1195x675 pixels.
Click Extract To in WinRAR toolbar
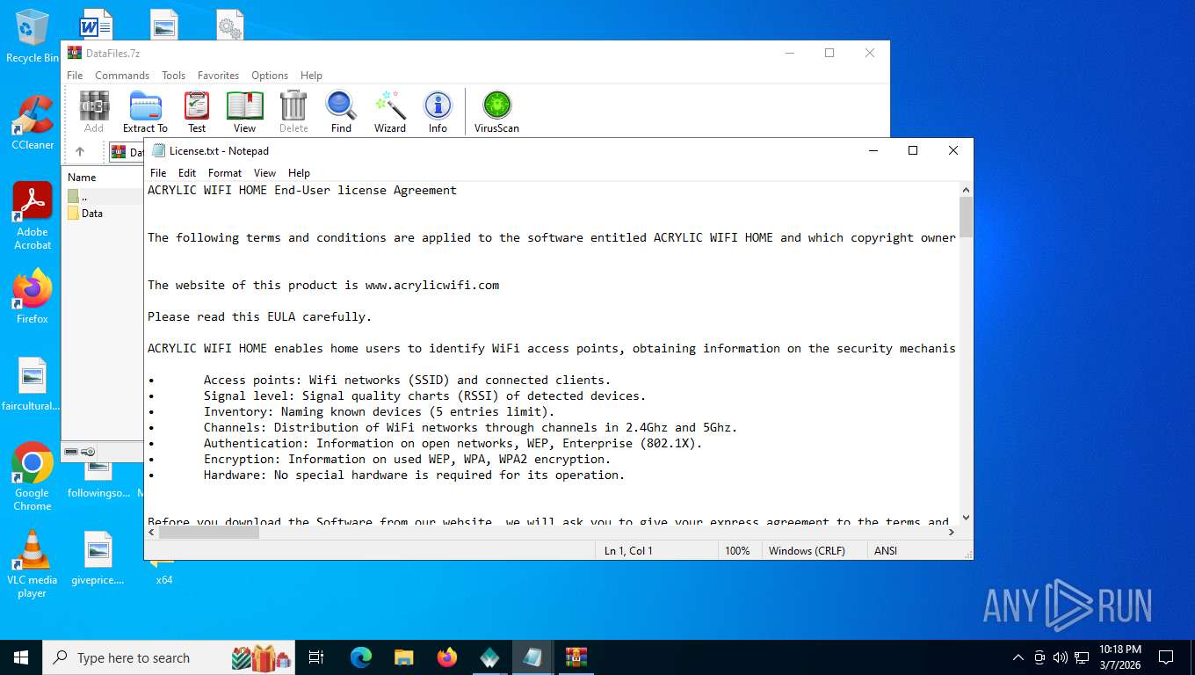[145, 112]
